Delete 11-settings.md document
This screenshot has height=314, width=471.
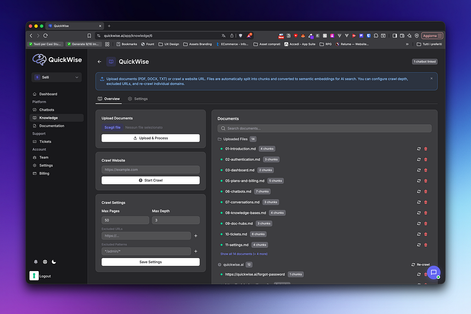click(x=425, y=245)
